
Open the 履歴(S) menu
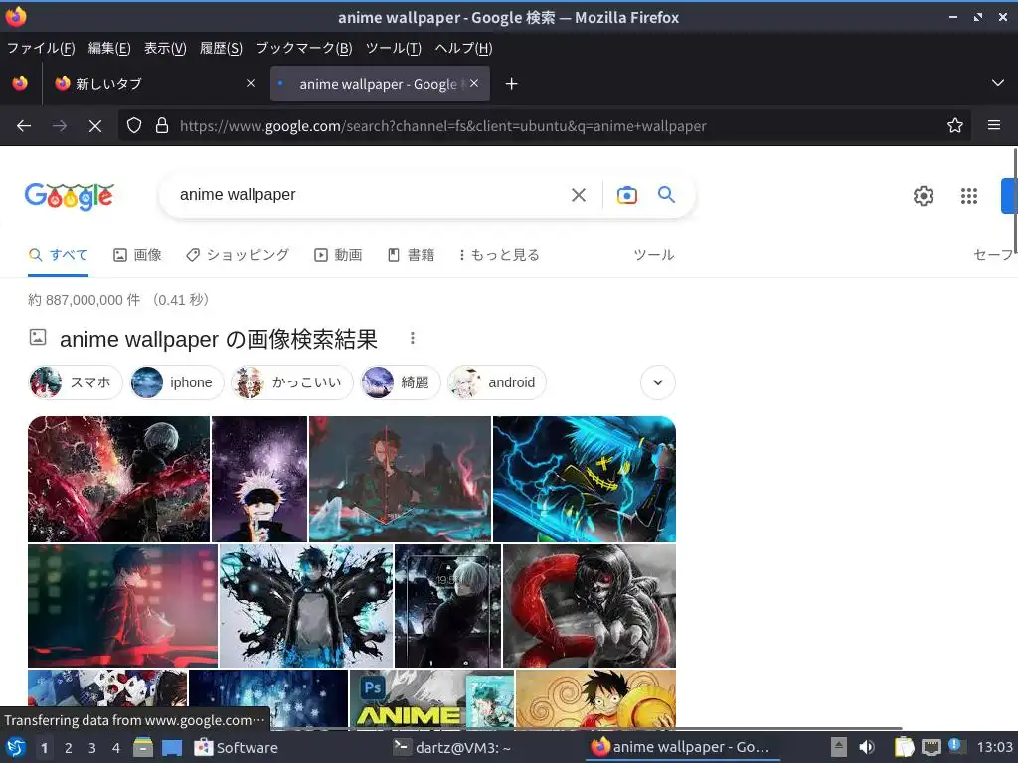221,48
